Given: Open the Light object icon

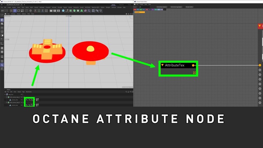Looking at the screenshot, I should pyautogui.click(x=101, y=11).
